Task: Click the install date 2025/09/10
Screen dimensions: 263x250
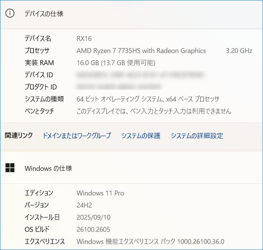Action: pyautogui.click(x=94, y=217)
